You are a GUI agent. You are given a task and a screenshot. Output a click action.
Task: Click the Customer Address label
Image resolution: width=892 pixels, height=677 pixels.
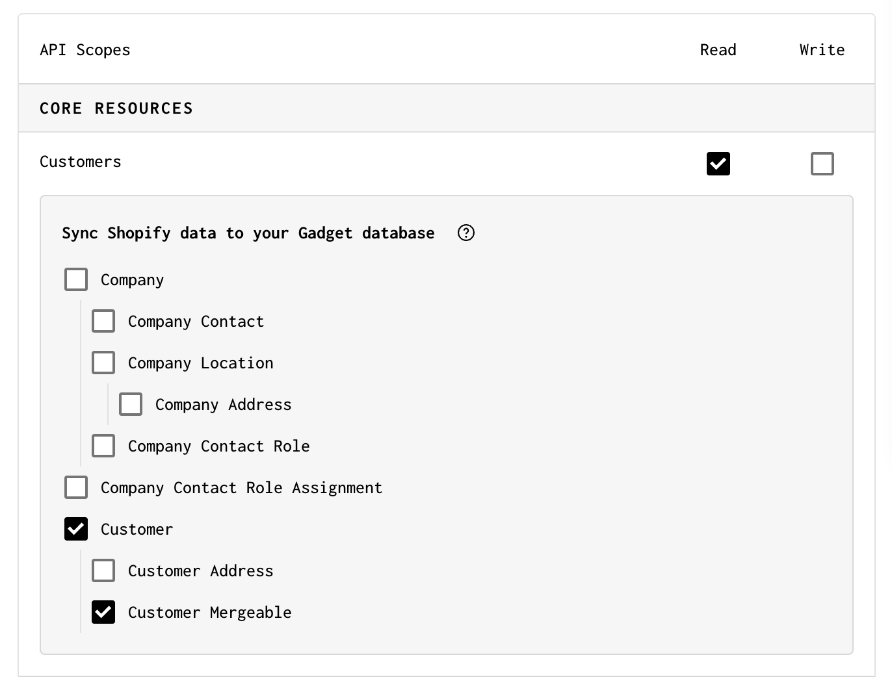200,571
